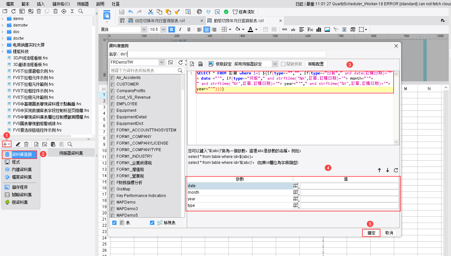451x256 pixels.
Task: Uncheck the 表 checkbox
Action: (x=114, y=223)
